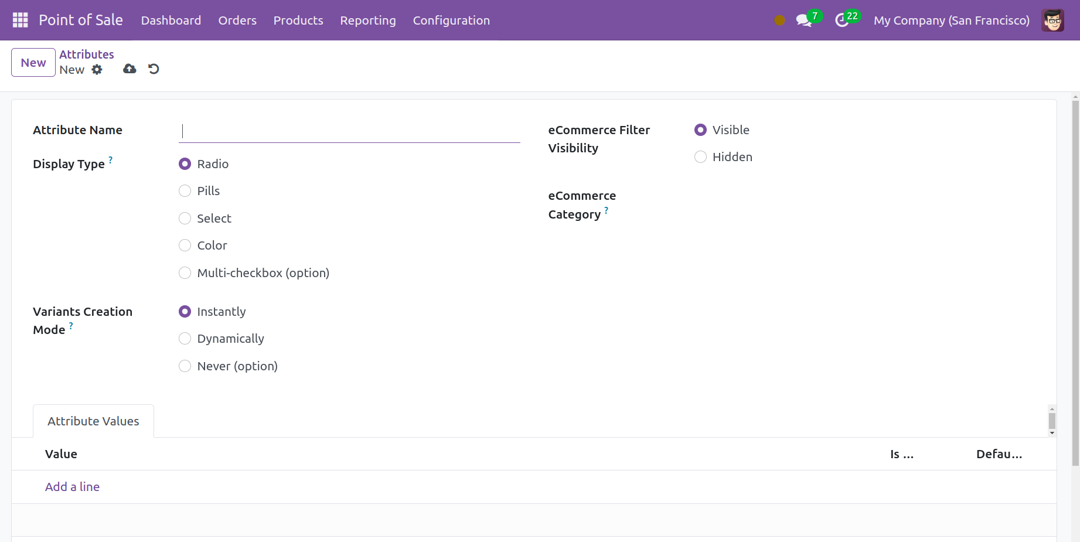Expand the Reporting menu
Image resolution: width=1080 pixels, height=542 pixels.
(368, 21)
